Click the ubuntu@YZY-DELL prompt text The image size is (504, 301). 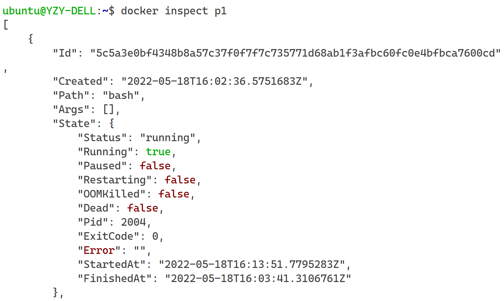coord(49,11)
